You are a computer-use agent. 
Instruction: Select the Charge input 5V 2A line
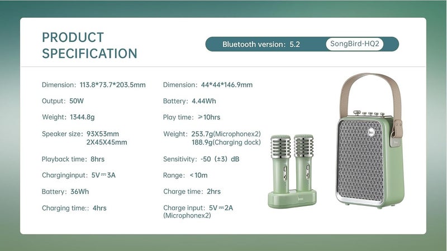coord(198,208)
